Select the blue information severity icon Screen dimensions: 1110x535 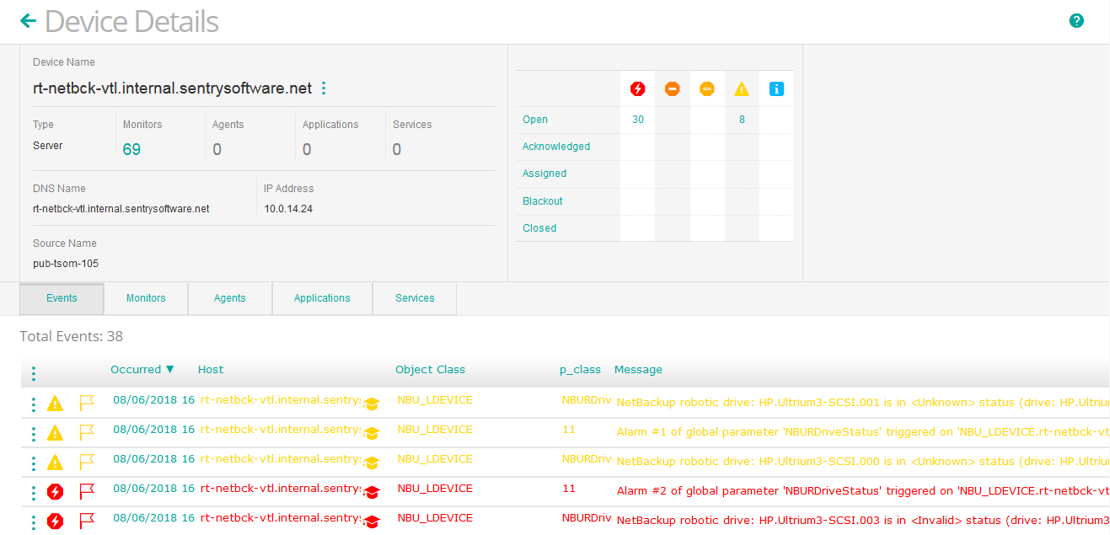776,88
